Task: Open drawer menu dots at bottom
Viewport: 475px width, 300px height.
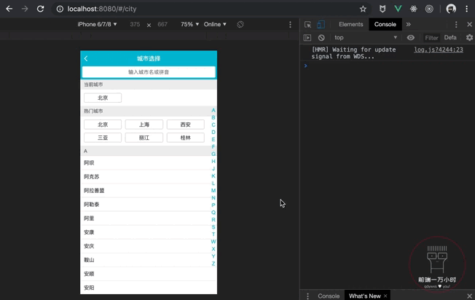Action: pyautogui.click(x=307, y=296)
